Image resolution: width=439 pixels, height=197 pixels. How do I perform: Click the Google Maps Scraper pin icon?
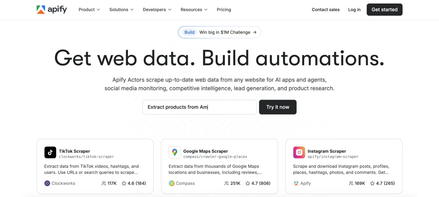point(175,152)
